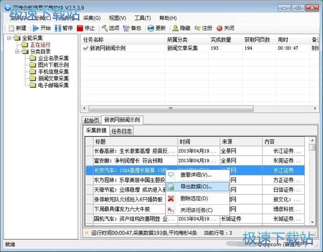Image resolution: width=323 pixels, height=252 pixels.
Task: Click the data grid vertical scrollbar thumb
Action: tap(312, 147)
